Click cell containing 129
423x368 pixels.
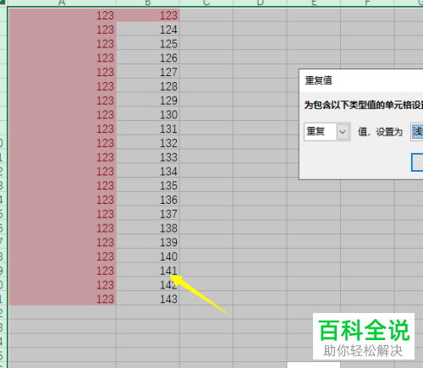tap(148, 100)
